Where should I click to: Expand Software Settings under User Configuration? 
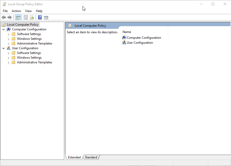[9, 53]
